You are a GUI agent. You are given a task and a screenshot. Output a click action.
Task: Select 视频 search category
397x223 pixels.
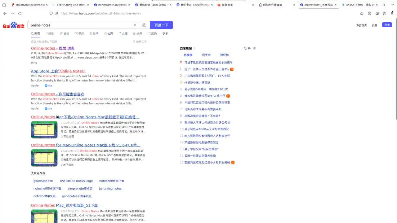click(x=79, y=33)
